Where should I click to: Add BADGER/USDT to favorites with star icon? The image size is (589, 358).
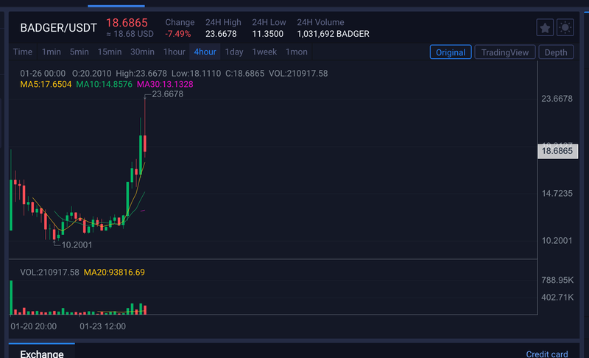(x=545, y=27)
